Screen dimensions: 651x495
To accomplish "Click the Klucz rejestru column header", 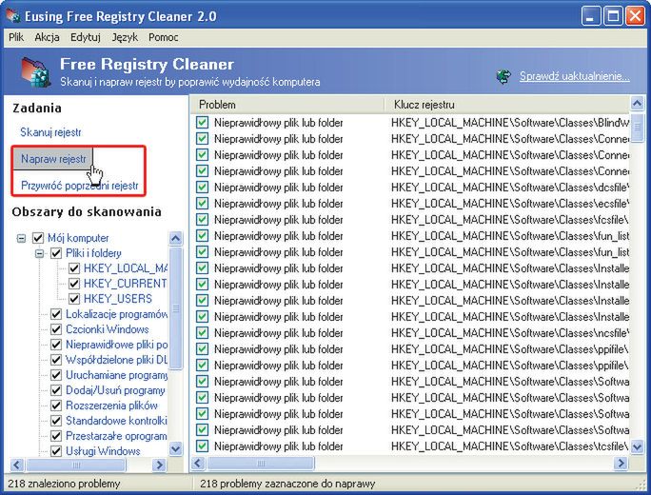I will [506, 105].
